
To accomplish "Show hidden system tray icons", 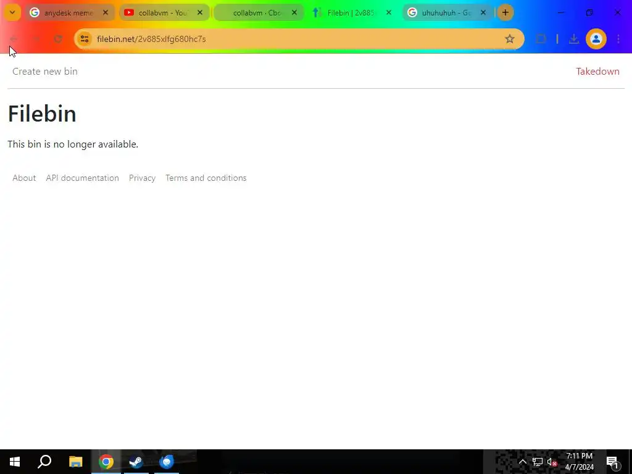I will click(522, 462).
